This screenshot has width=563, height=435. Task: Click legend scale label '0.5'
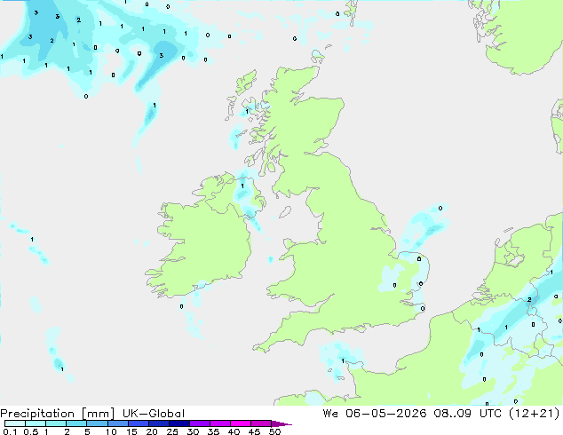click(30, 431)
